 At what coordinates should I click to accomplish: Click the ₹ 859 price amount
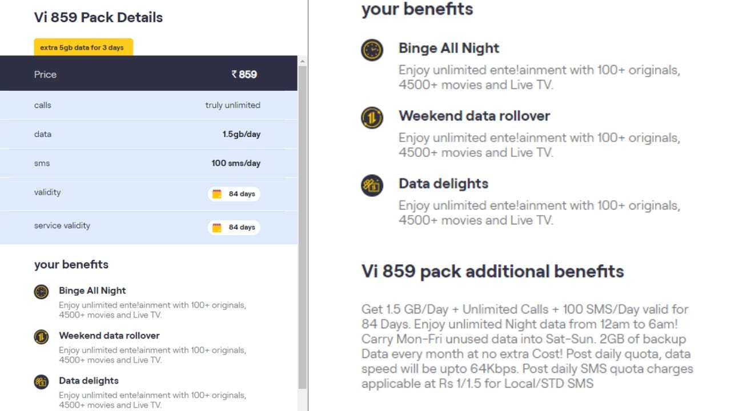click(x=244, y=74)
